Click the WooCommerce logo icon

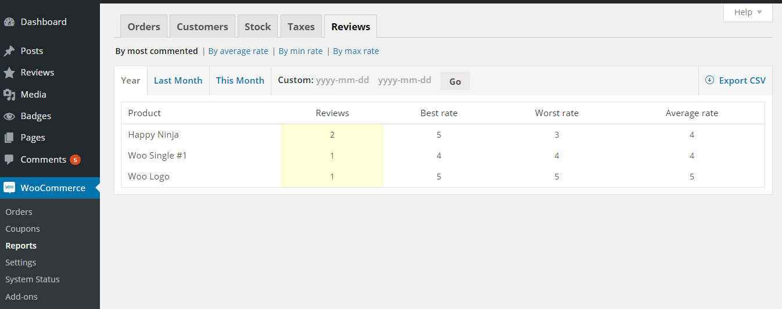click(9, 188)
